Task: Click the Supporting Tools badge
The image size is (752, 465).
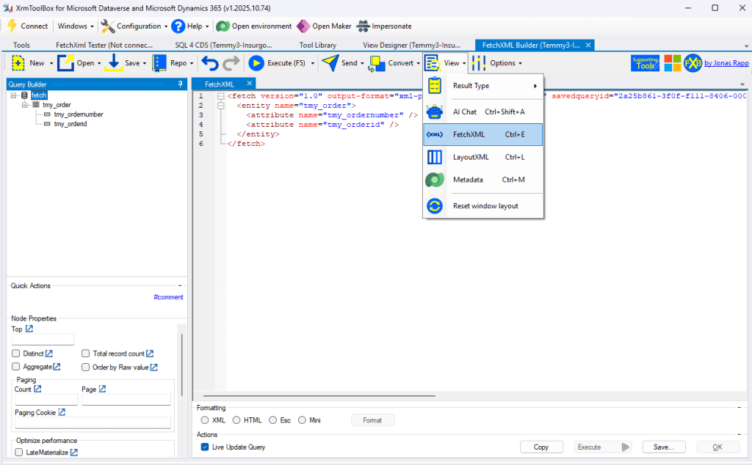Action: pyautogui.click(x=645, y=63)
